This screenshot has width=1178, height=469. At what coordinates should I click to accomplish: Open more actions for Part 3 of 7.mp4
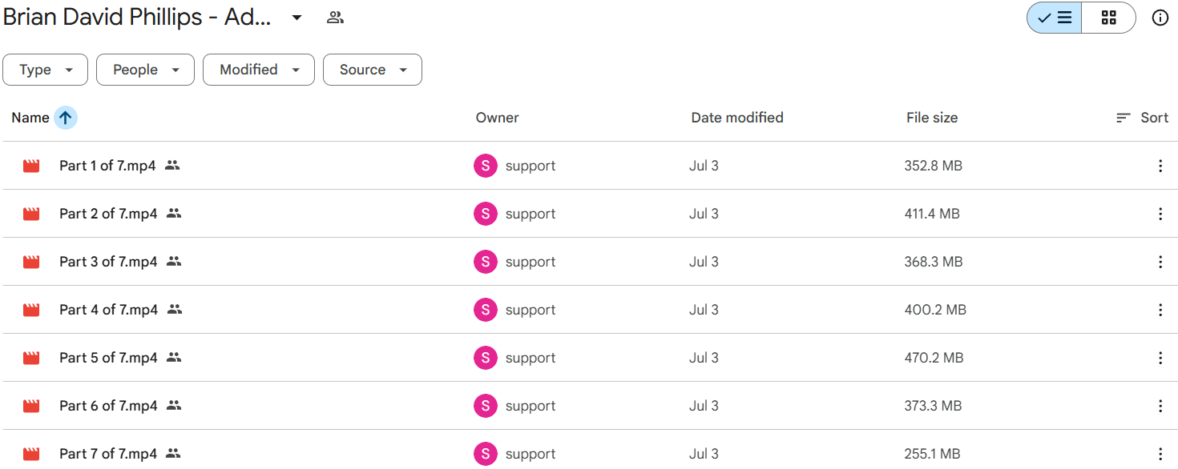1160,262
